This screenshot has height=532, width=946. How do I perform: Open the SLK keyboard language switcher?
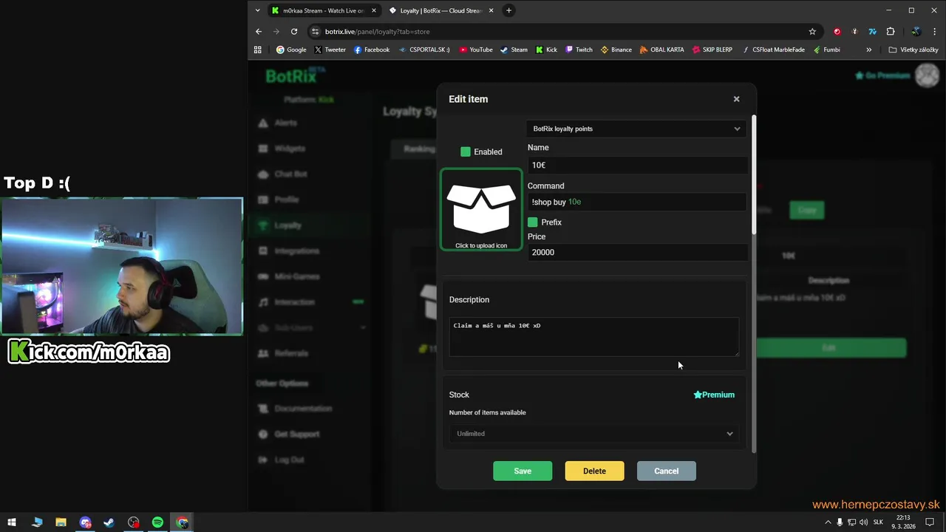click(x=878, y=522)
